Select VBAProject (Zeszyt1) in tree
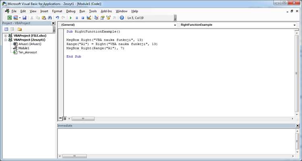 (x=29, y=40)
